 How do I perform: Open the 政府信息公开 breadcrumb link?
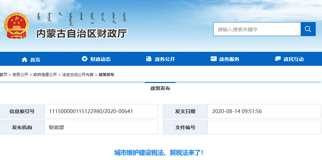[45, 75]
